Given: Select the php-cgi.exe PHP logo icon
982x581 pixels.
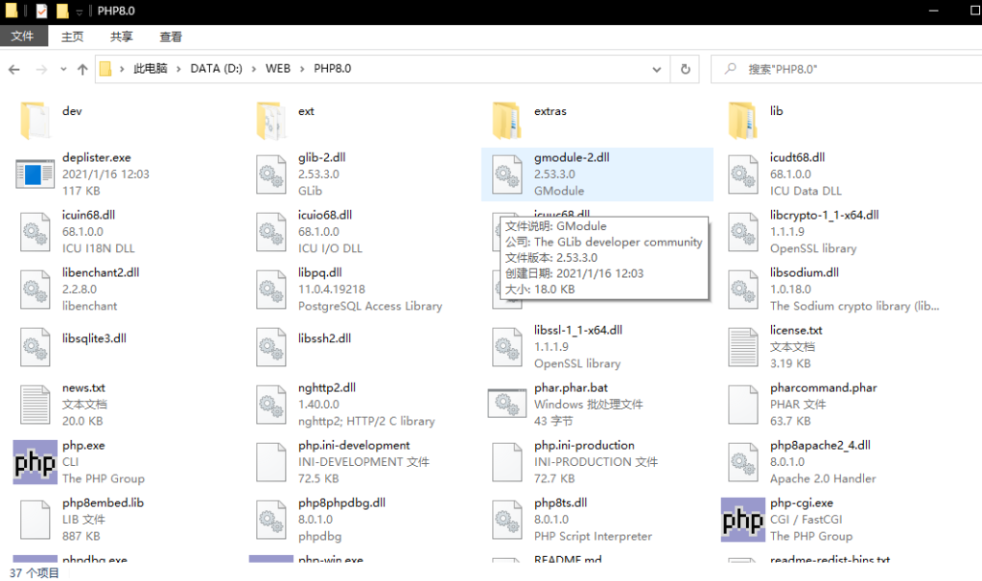Looking at the screenshot, I should (x=743, y=520).
